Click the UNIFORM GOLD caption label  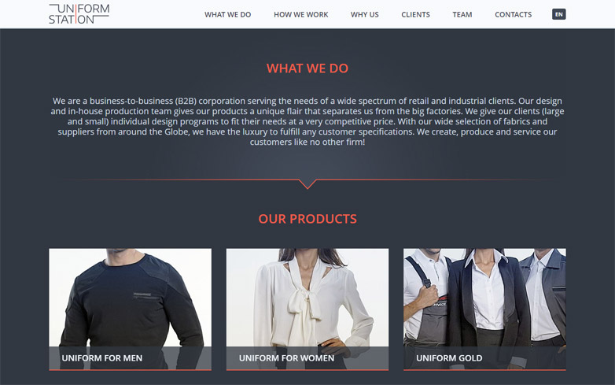[x=449, y=358]
